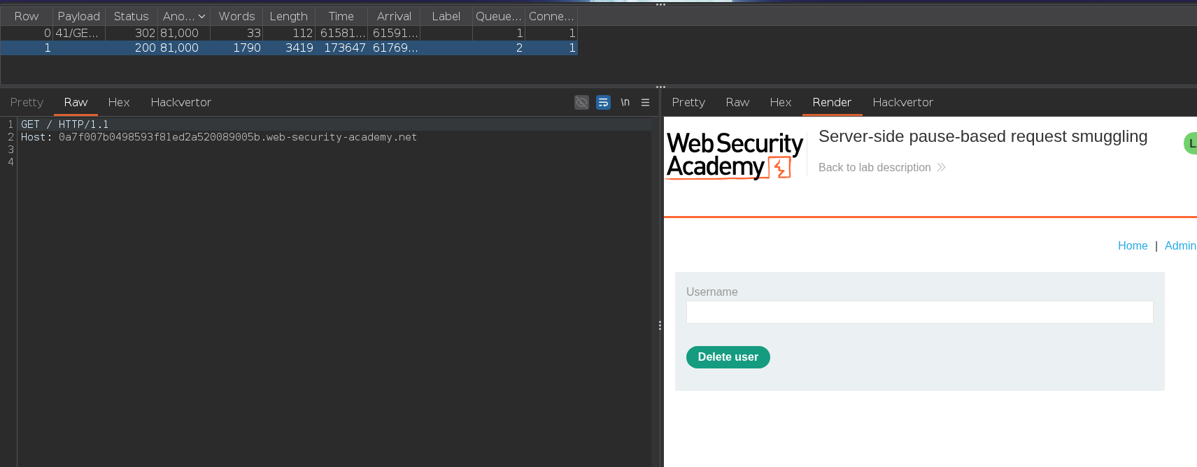Select the result row with status 200
Screen dimensions: 1197x467
point(289,48)
